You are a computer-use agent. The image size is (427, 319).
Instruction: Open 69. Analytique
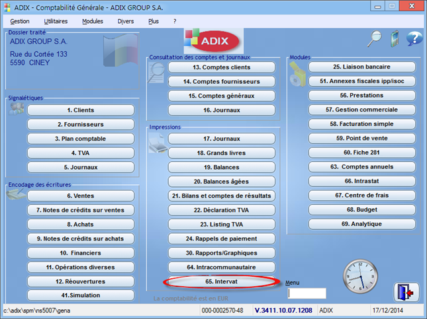pos(362,224)
